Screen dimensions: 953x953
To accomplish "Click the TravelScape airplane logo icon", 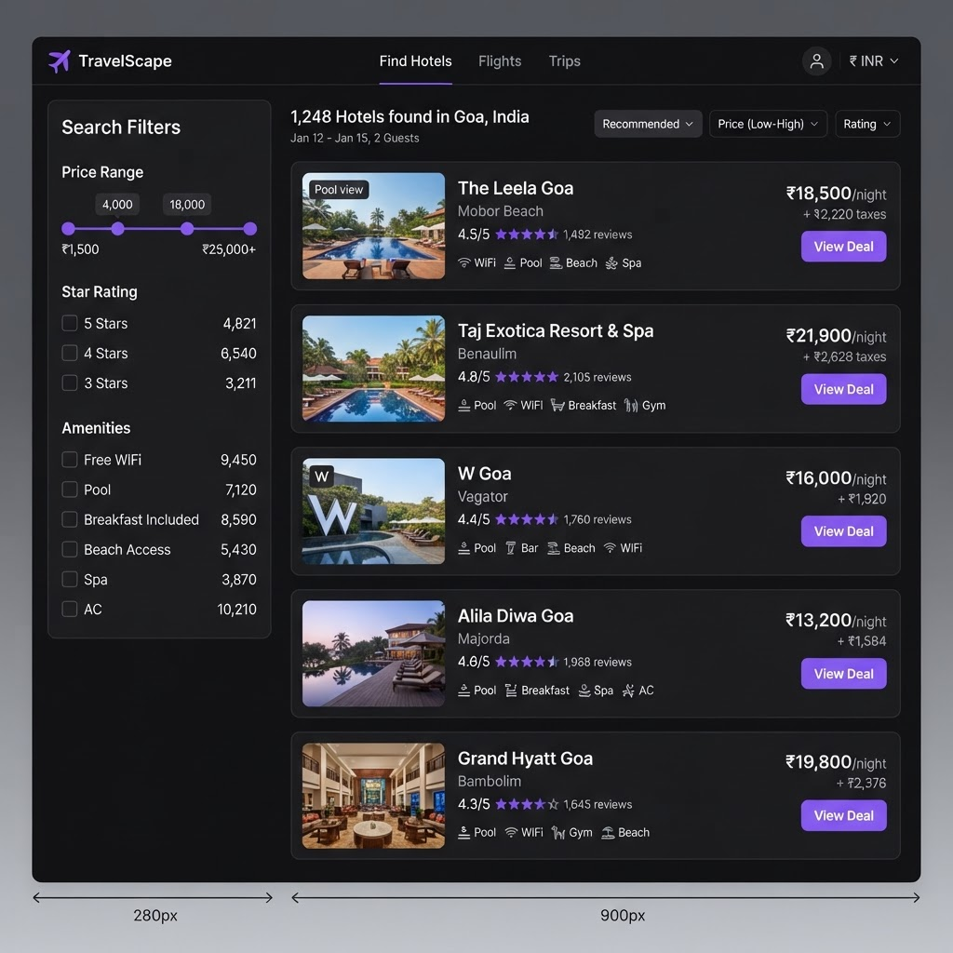I will click(x=60, y=61).
